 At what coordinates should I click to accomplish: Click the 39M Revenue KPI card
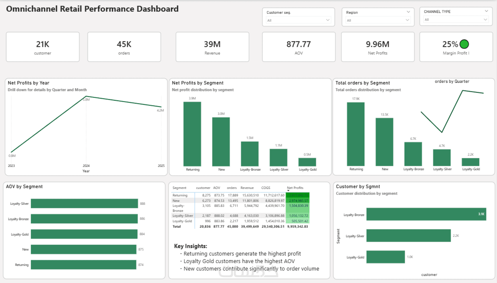[x=212, y=47]
